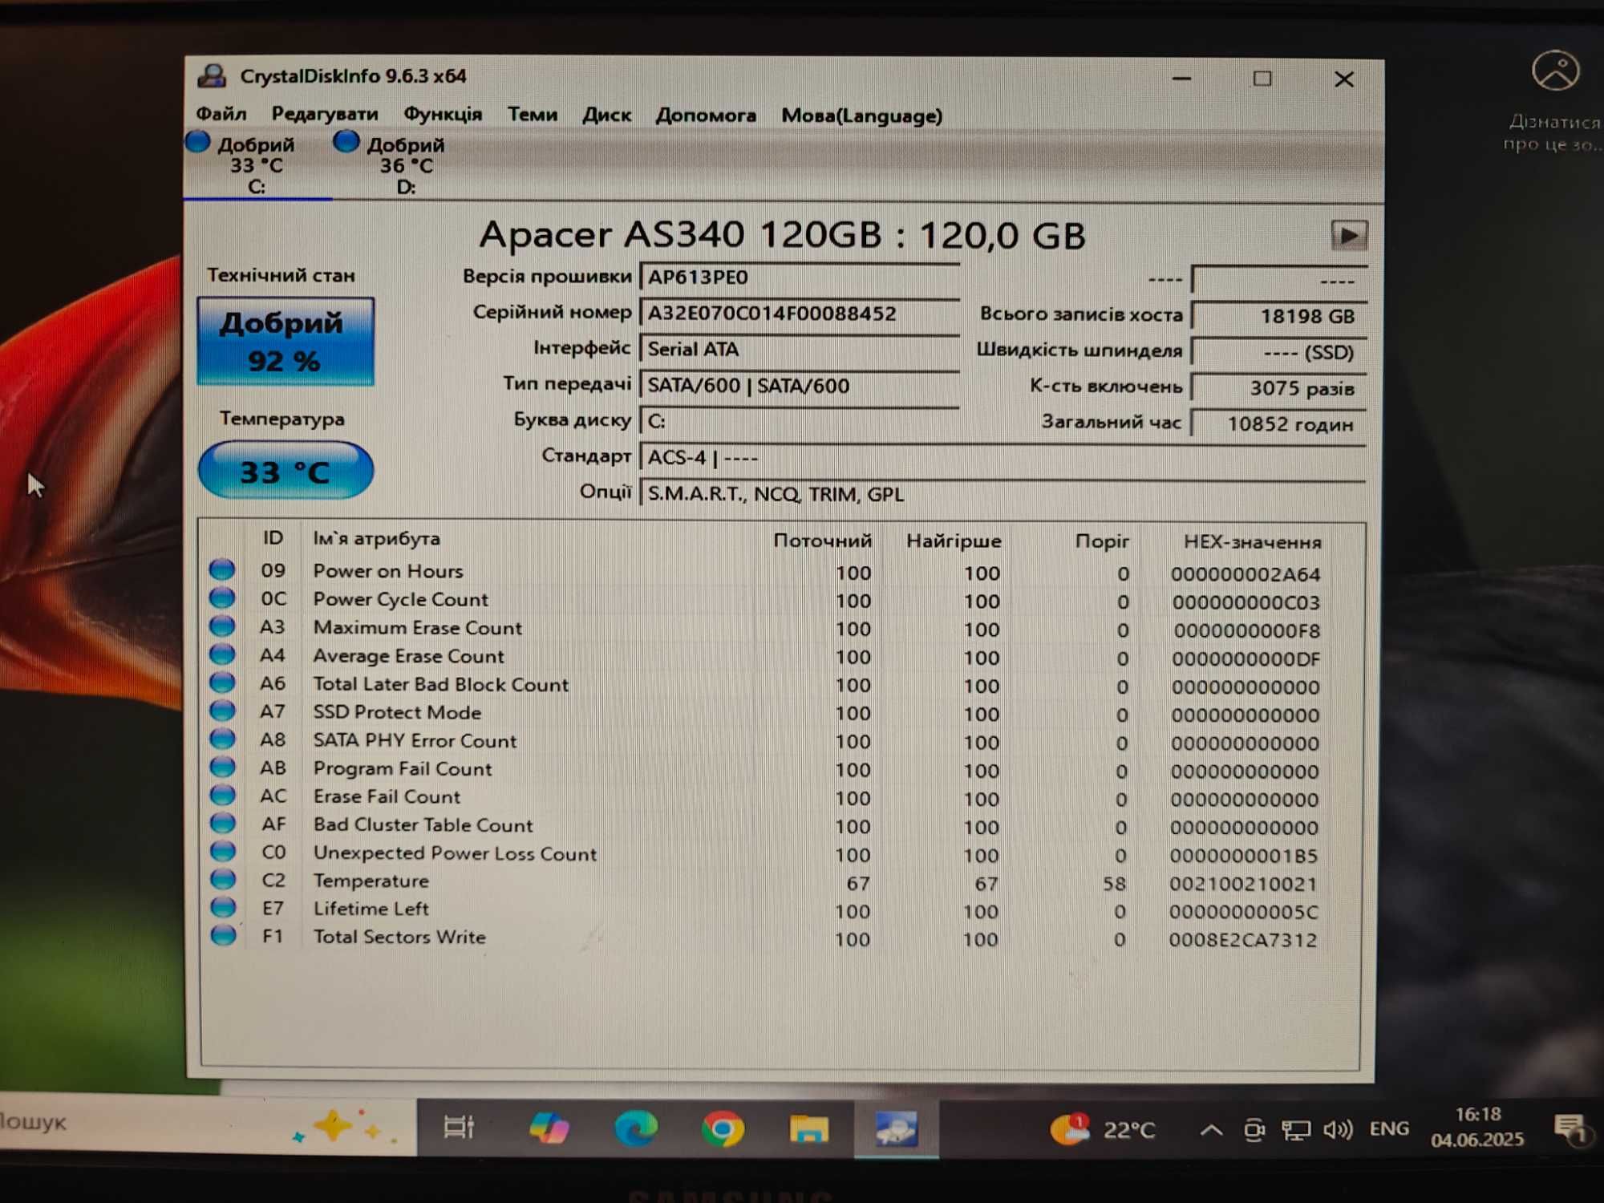Click the volume speaker tray icon

[1338, 1130]
